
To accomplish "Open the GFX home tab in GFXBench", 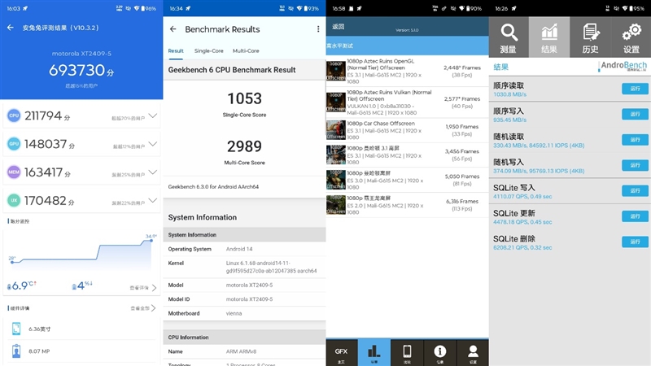I will pyautogui.click(x=341, y=353).
